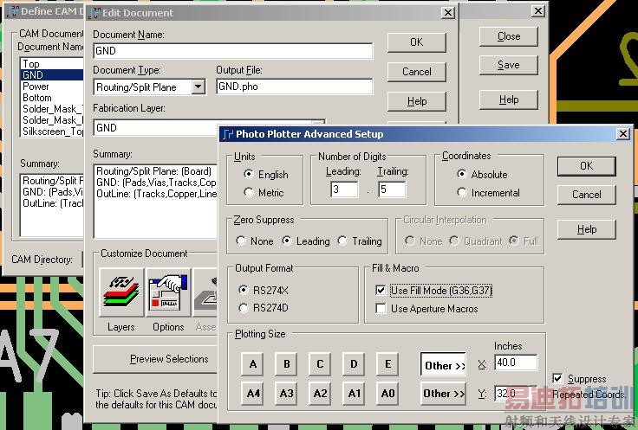Viewport: 638px width, 430px height.
Task: Open the Layers customize icon
Action: 121,292
